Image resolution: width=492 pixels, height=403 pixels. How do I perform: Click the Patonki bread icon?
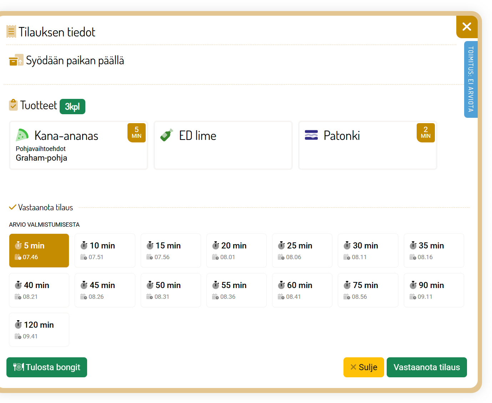tap(311, 135)
